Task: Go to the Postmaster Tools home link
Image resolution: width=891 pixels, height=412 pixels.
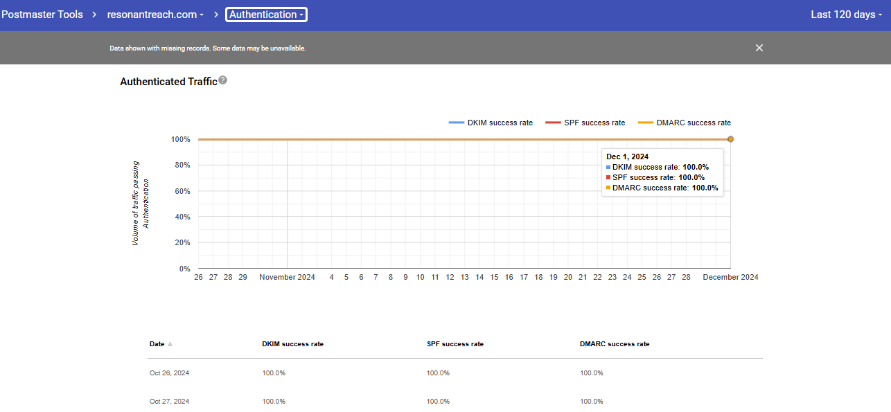Action: point(42,15)
